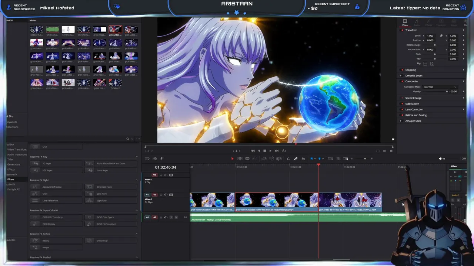The image size is (474, 266).
Task: Click the microphone voiceover icon in timeline toolbar
Action: 161,158
